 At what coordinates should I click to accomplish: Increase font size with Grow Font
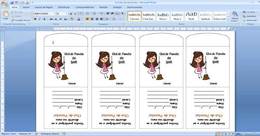click(x=71, y=14)
